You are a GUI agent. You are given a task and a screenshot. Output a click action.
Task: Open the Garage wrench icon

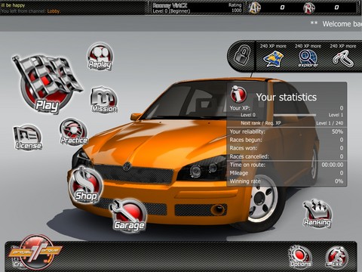point(129,215)
